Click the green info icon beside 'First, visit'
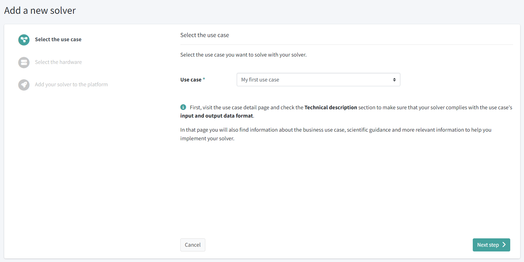This screenshot has width=524, height=262. point(183,107)
